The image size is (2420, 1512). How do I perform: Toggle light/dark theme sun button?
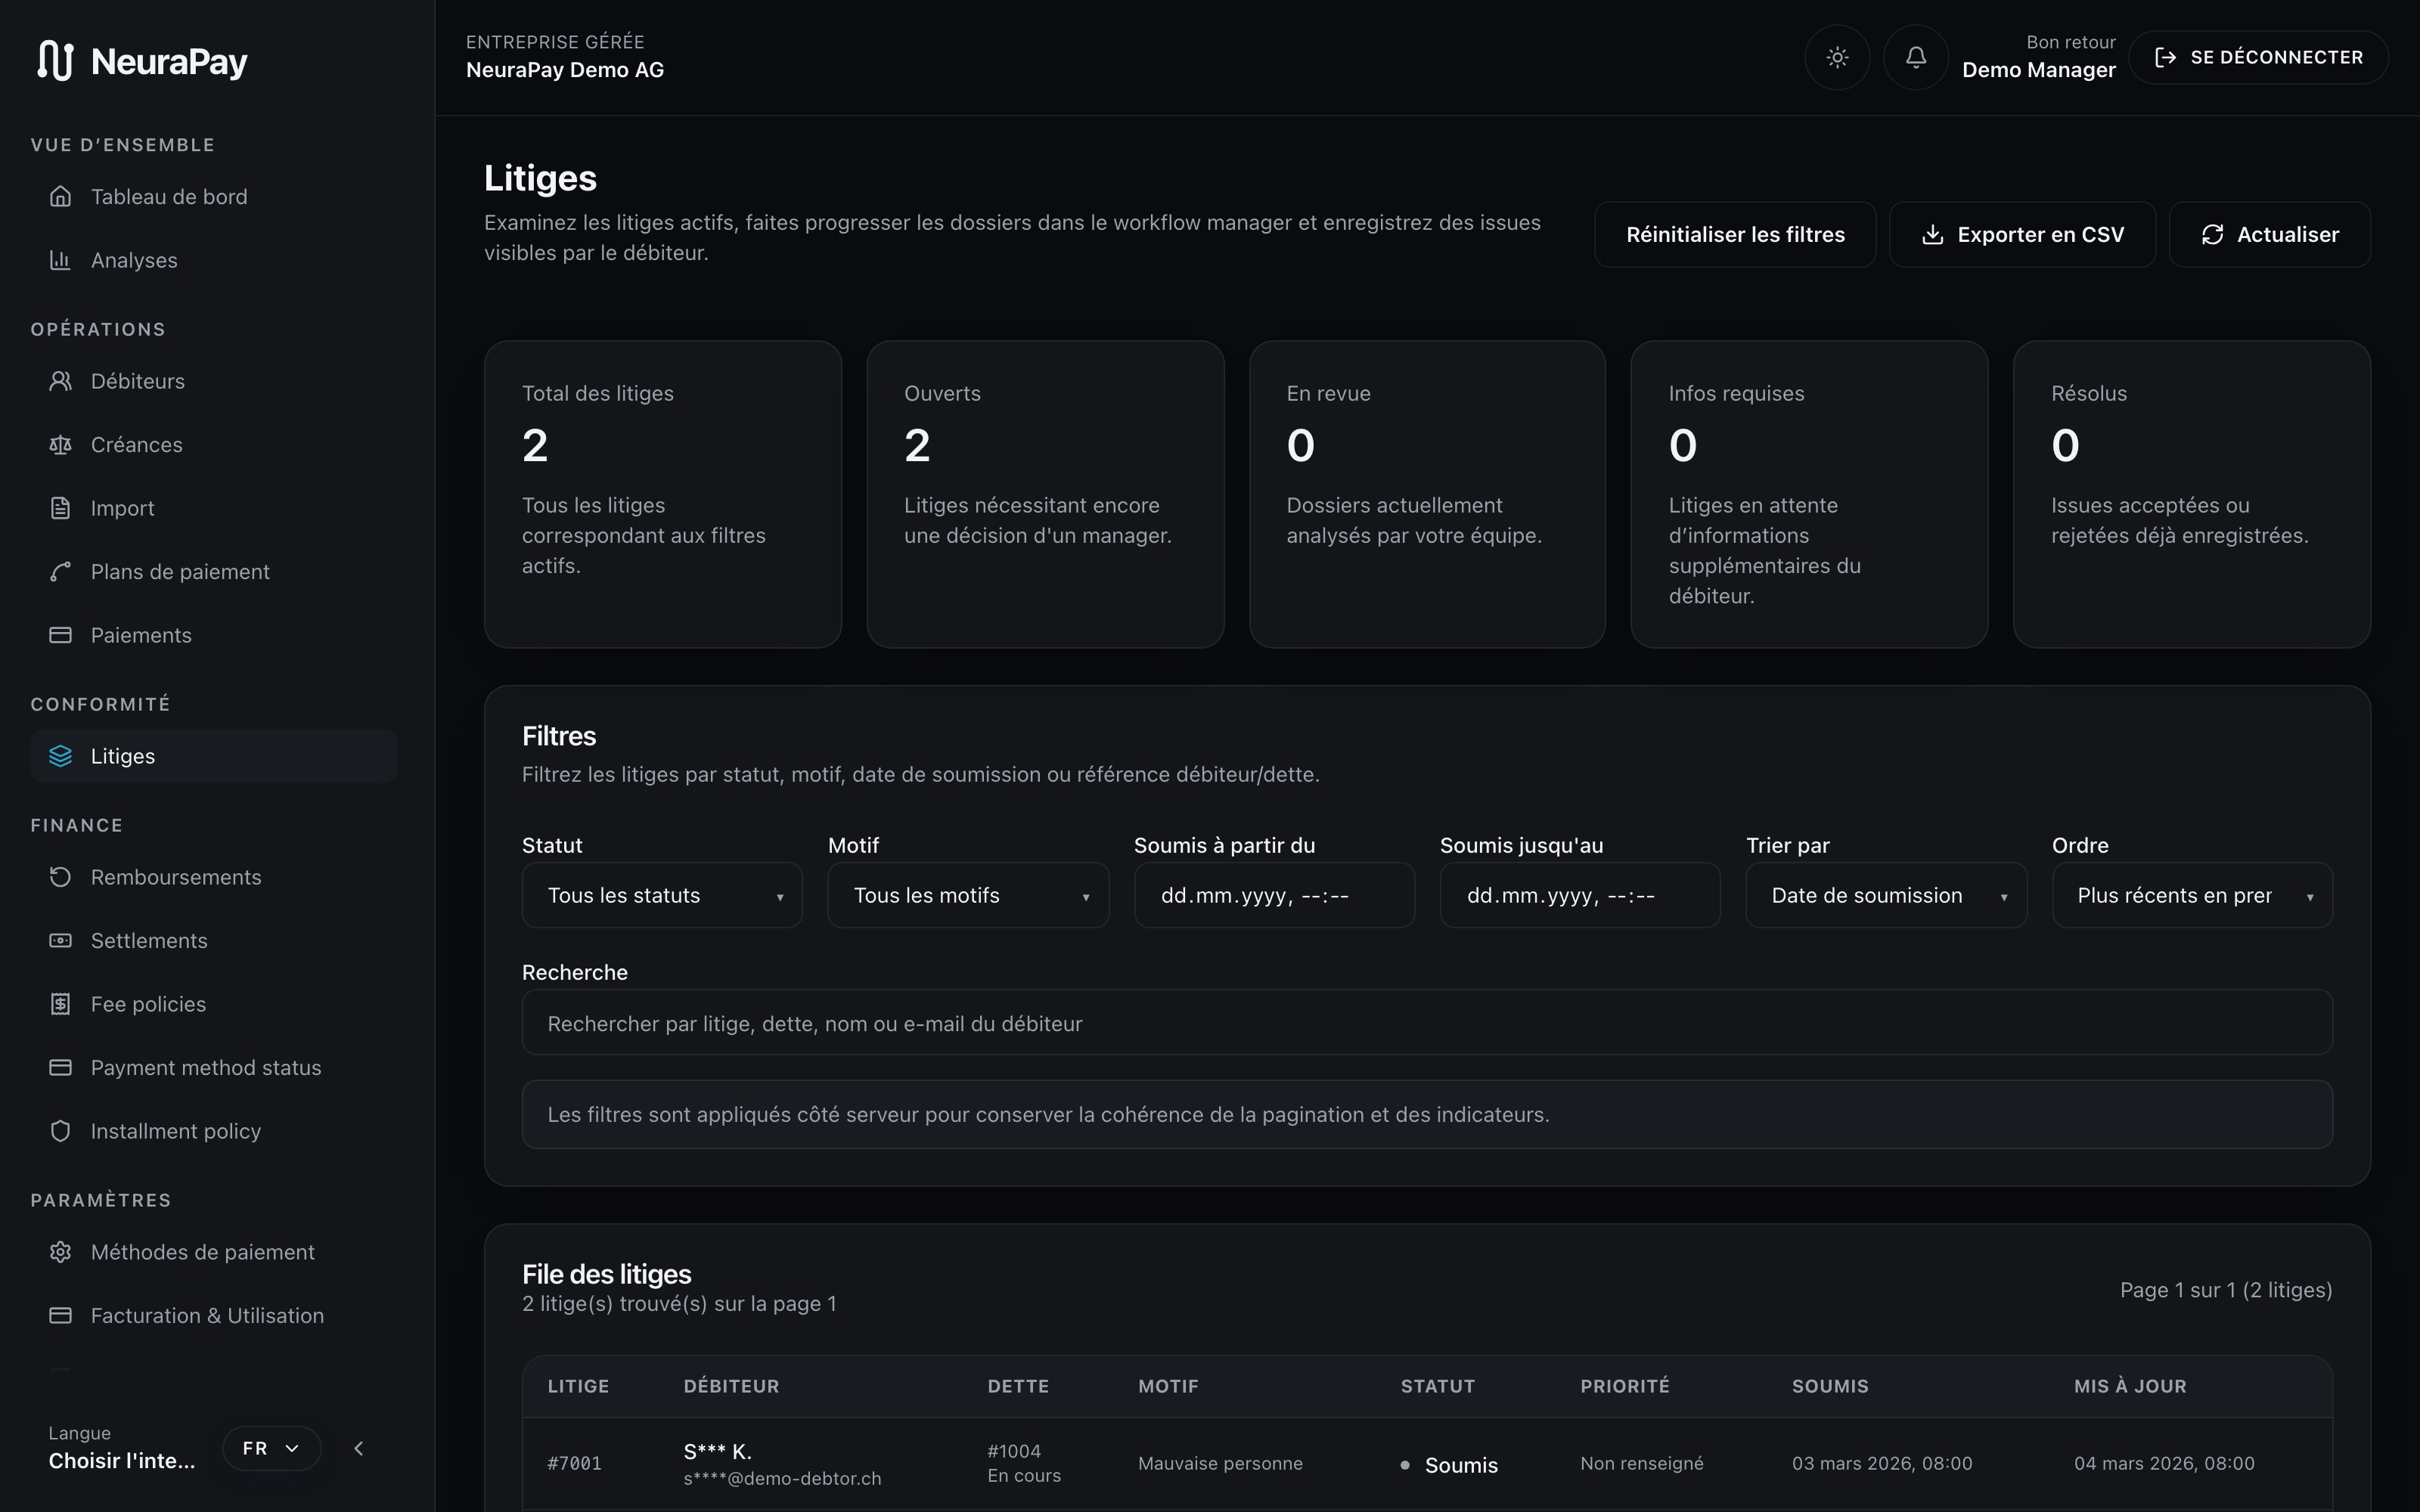click(1837, 57)
